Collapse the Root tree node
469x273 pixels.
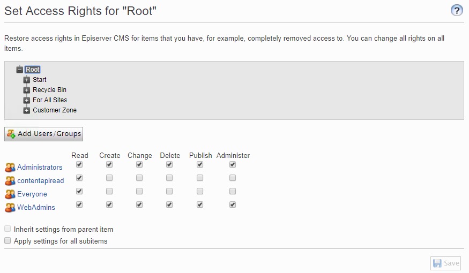20,70
